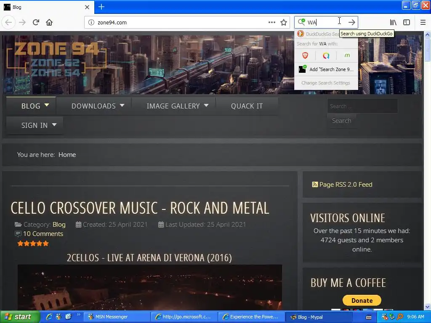The image size is (431, 323).
Task: Switch to MSN Messenger taskbar window
Action: 116,317
